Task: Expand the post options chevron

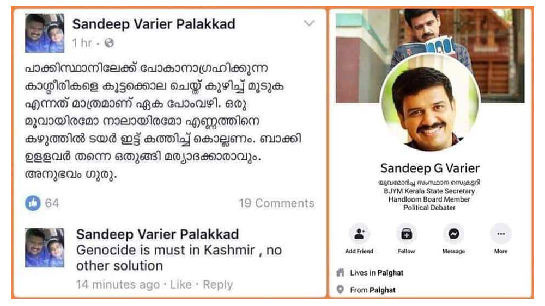Action: point(309,23)
